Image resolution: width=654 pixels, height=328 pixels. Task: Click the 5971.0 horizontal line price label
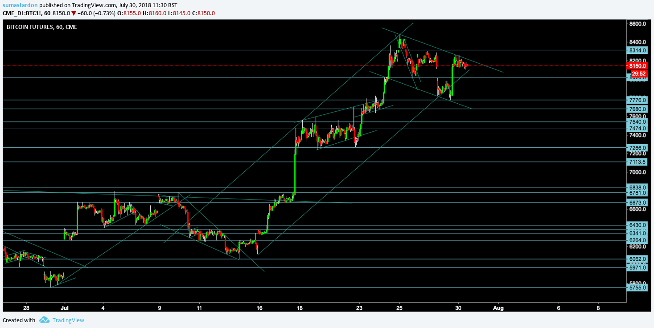[x=637, y=267]
